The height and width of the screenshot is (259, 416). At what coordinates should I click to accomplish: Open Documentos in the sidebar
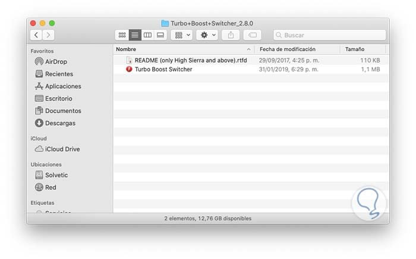click(58, 111)
